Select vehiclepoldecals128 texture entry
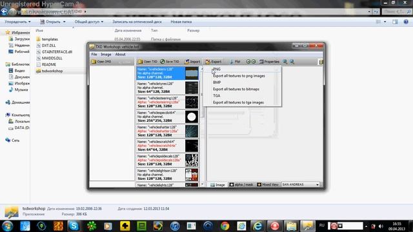The image size is (413, 232). [168, 160]
